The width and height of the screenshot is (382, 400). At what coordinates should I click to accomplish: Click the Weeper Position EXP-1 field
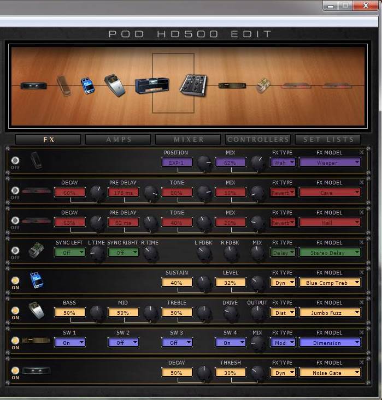pyautogui.click(x=177, y=163)
